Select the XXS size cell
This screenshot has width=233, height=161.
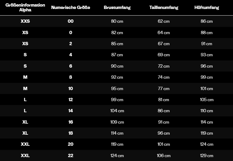[x=25, y=21]
